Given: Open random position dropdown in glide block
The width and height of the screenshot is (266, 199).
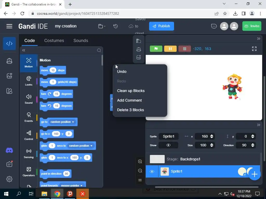Looking at the screenshot, I should [81, 146].
